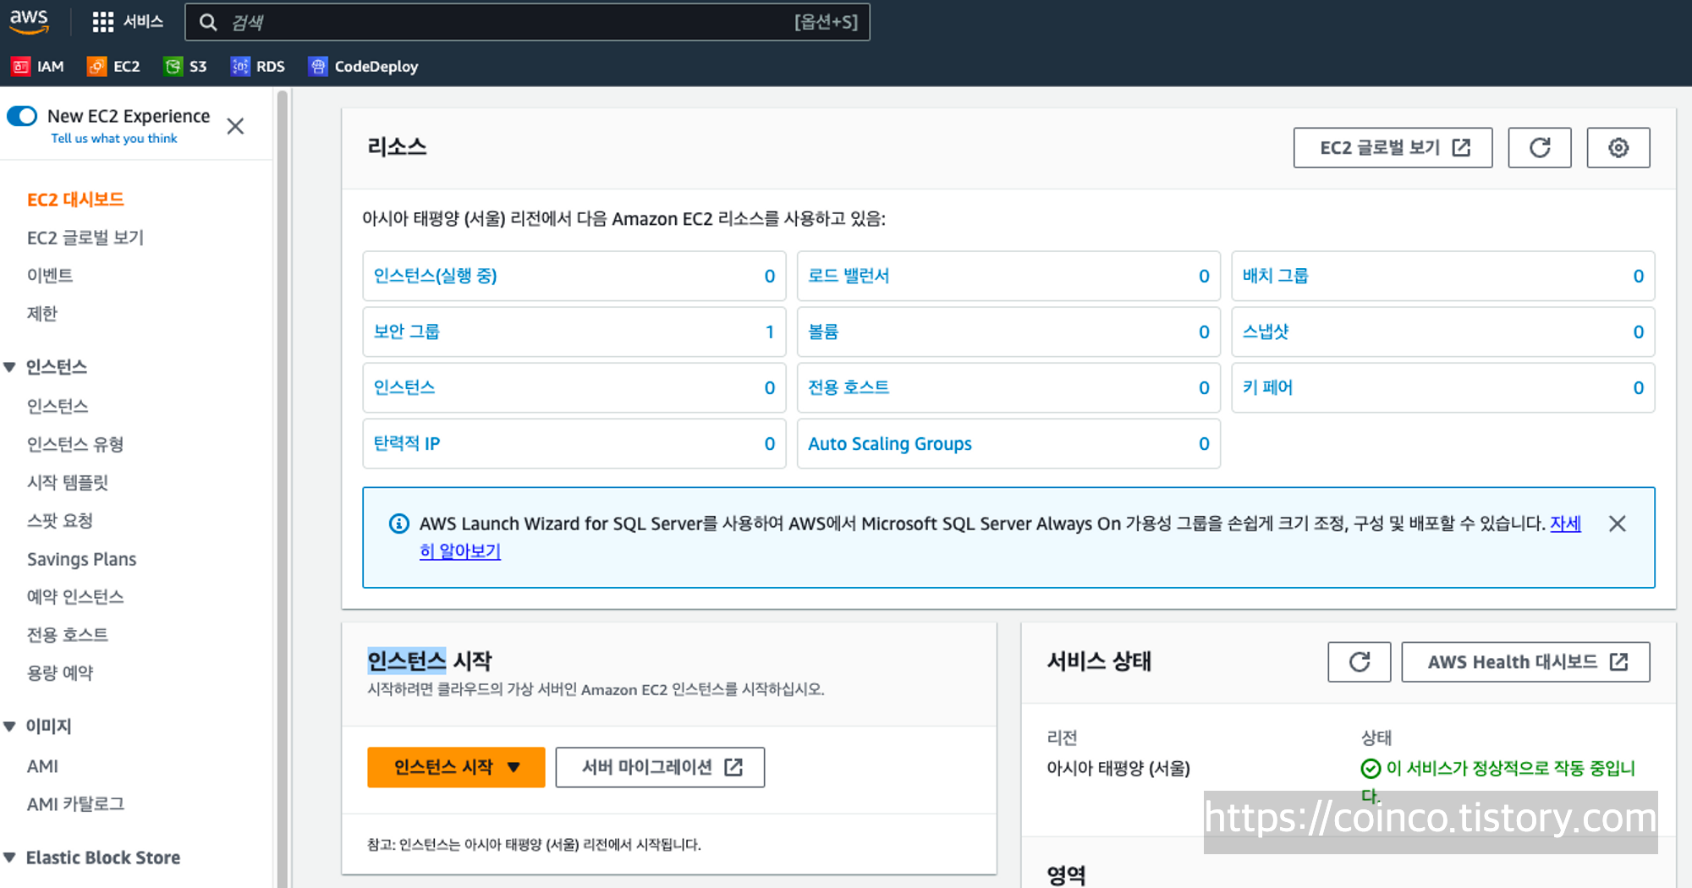Click the 서버 마이그레이션 button

click(660, 767)
